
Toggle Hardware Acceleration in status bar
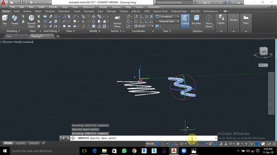257,144
